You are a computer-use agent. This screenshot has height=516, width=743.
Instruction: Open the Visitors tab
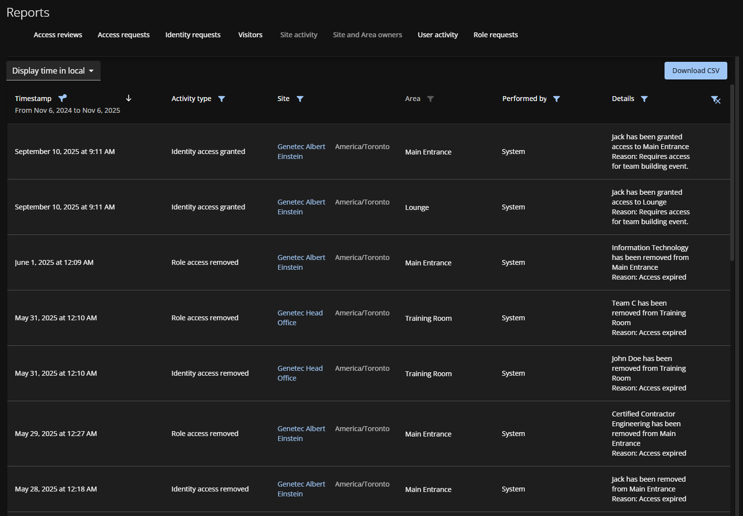click(250, 35)
